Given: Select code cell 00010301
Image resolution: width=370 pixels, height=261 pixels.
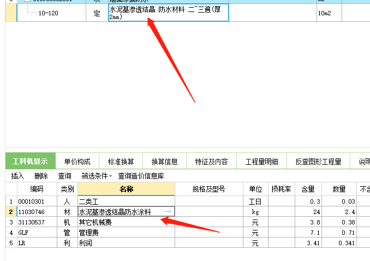Looking at the screenshot, I should tap(37, 201).
